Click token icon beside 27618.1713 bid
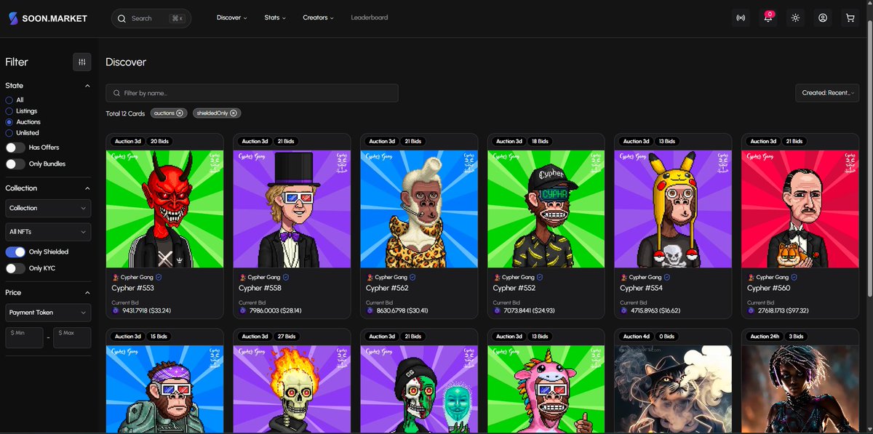Viewport: 873px width, 434px height. pyautogui.click(x=752, y=310)
